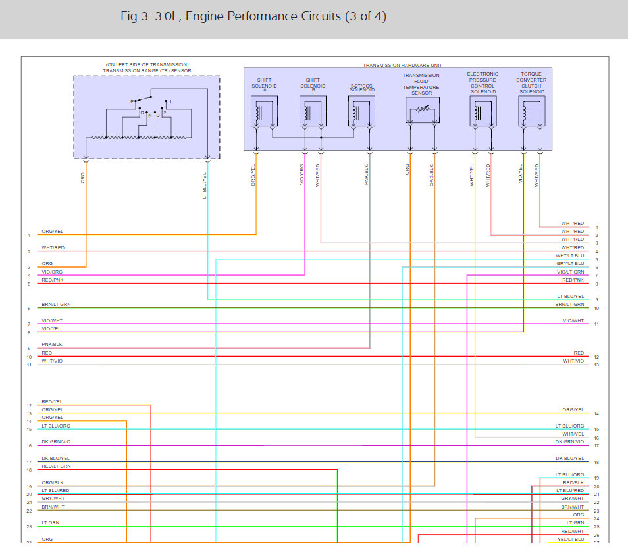Click the 'SHIFT SOLENOID A' label

coord(265,85)
